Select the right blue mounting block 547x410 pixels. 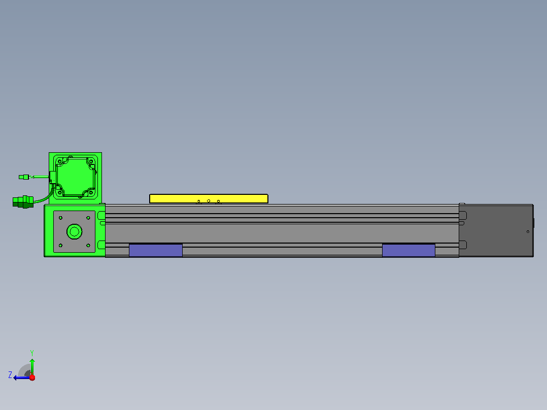click(408, 250)
